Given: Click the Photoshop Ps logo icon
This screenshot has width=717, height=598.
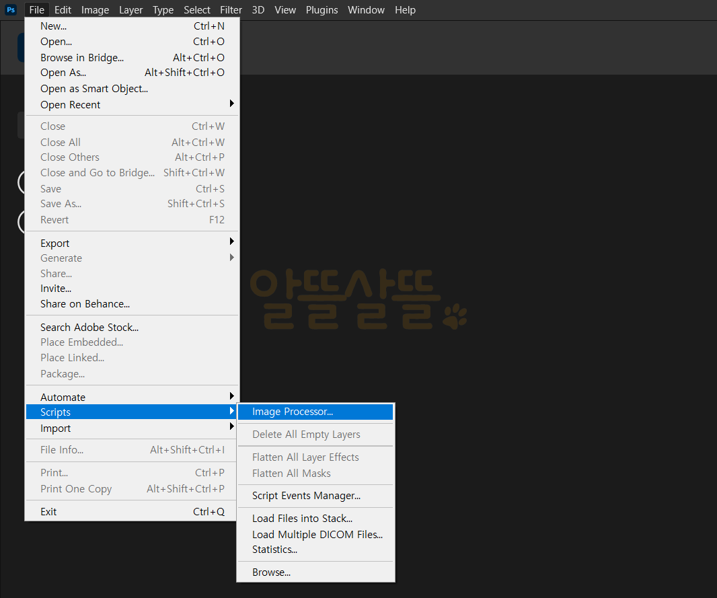Looking at the screenshot, I should click(11, 9).
